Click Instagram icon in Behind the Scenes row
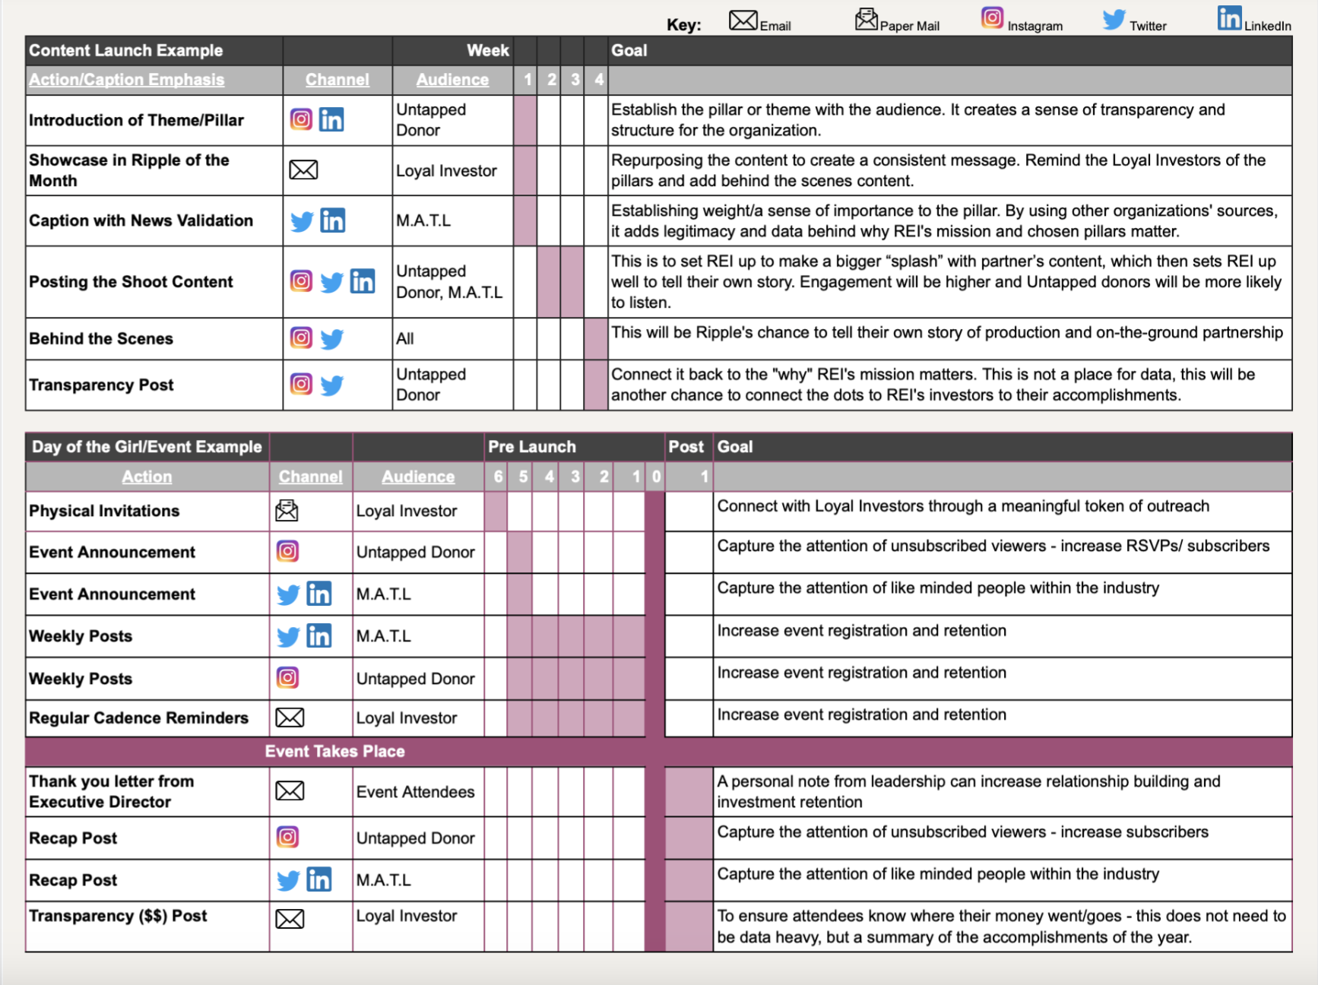 click(301, 337)
